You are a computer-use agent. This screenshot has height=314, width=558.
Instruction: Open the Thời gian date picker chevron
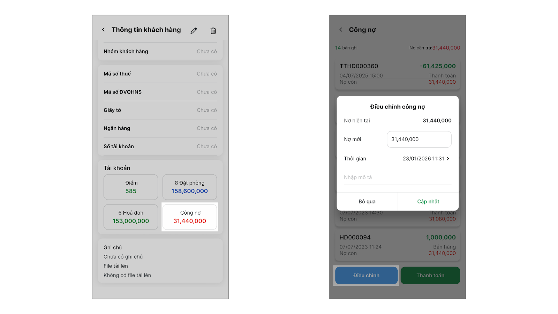click(x=448, y=158)
